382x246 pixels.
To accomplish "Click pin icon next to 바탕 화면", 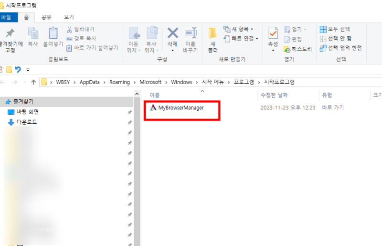I will coord(129,112).
